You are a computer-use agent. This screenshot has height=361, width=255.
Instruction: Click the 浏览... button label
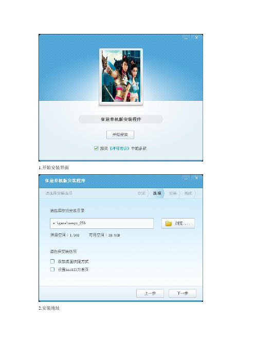click(183, 223)
